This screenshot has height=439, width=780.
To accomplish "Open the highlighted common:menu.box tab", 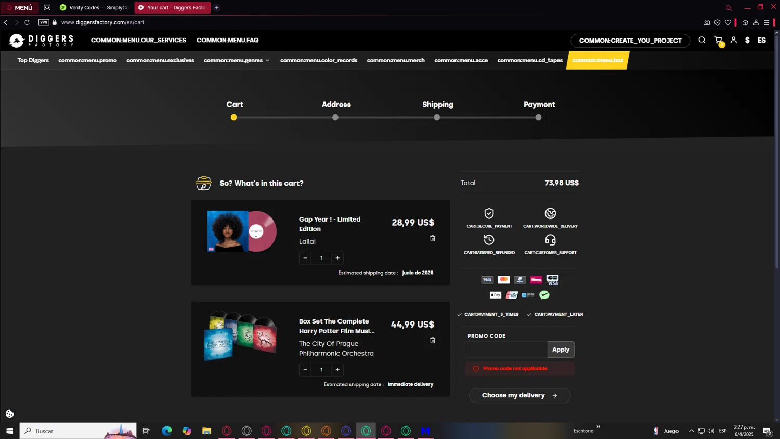I will (597, 60).
